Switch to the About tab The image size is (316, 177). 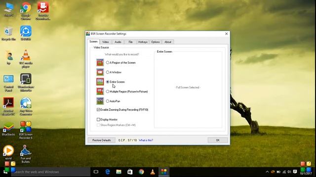coord(168,42)
